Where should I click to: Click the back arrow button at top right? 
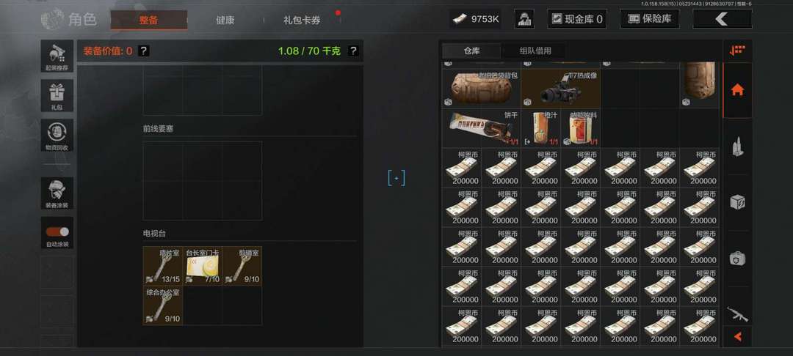(723, 19)
